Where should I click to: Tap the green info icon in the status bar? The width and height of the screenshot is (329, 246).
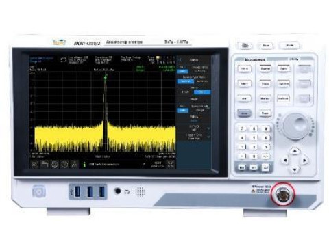click(84, 164)
